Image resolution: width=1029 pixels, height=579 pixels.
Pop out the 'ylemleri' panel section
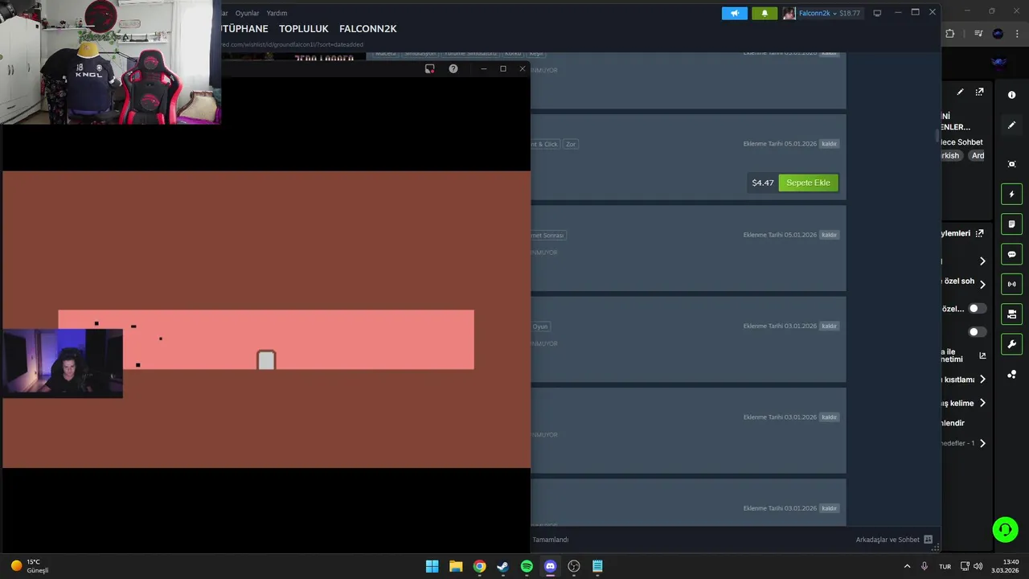coord(979,233)
